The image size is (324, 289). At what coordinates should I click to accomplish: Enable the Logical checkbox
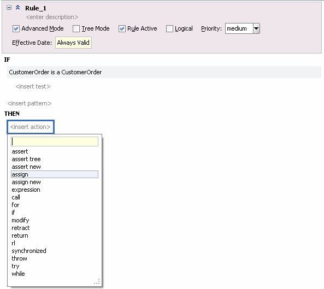(169, 28)
